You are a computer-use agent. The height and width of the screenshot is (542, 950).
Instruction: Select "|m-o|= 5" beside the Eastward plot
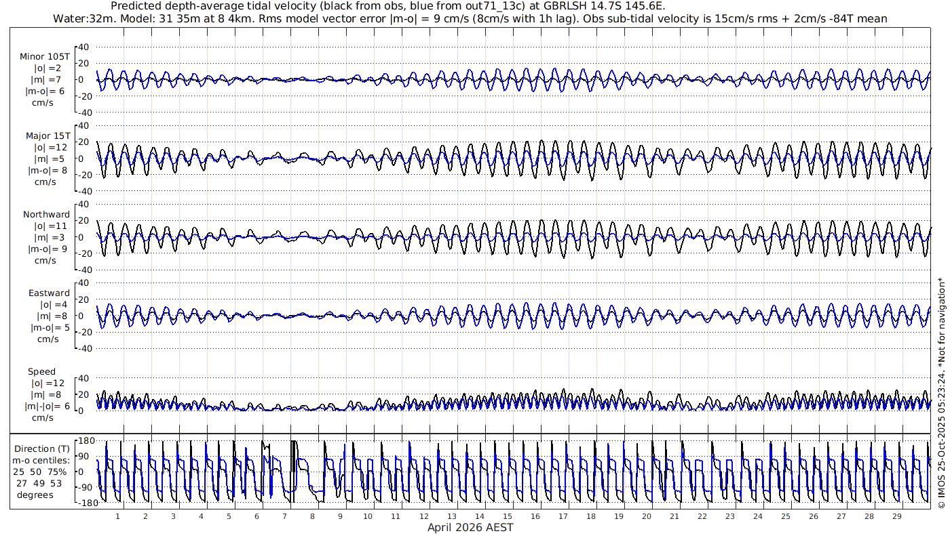click(x=49, y=328)
